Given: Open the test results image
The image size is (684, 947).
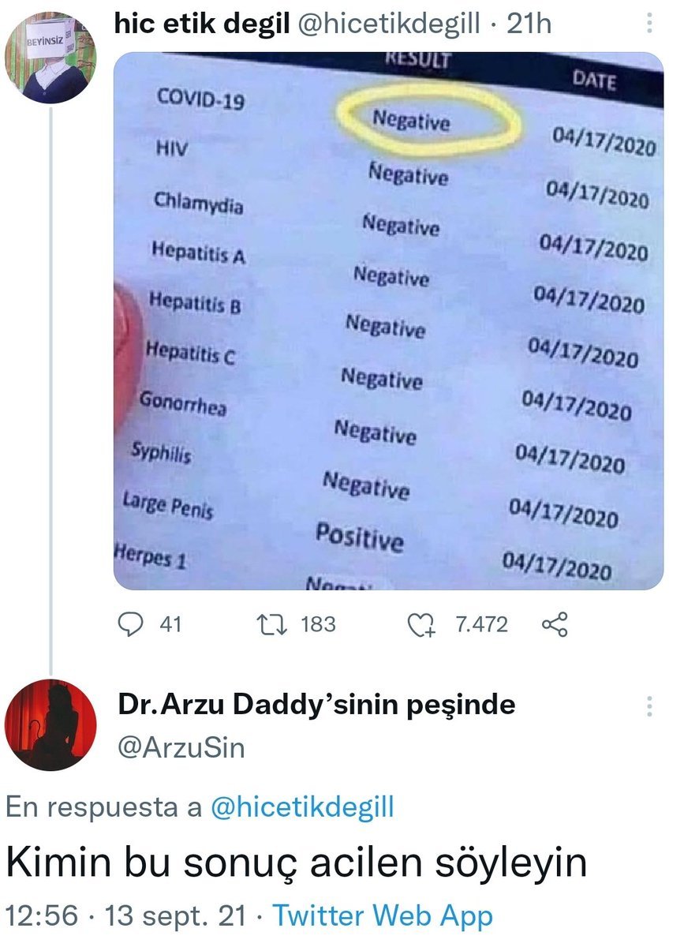Looking at the screenshot, I should point(388,320).
